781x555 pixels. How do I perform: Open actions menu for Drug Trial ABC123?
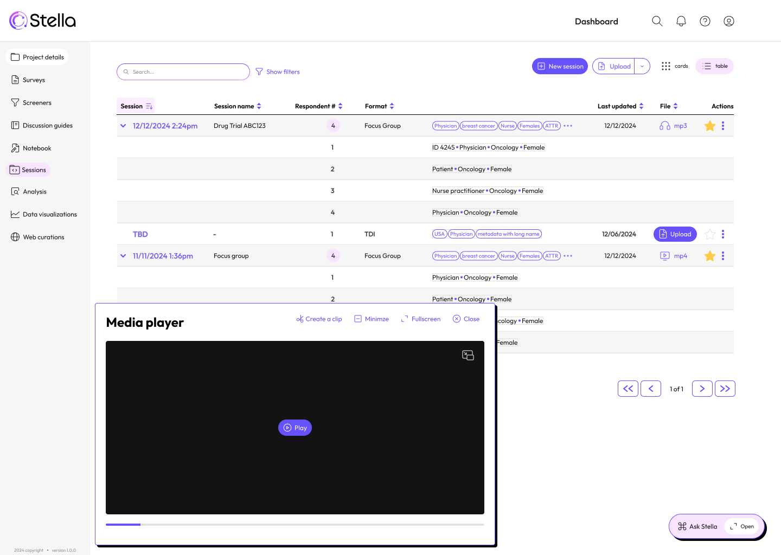point(723,126)
